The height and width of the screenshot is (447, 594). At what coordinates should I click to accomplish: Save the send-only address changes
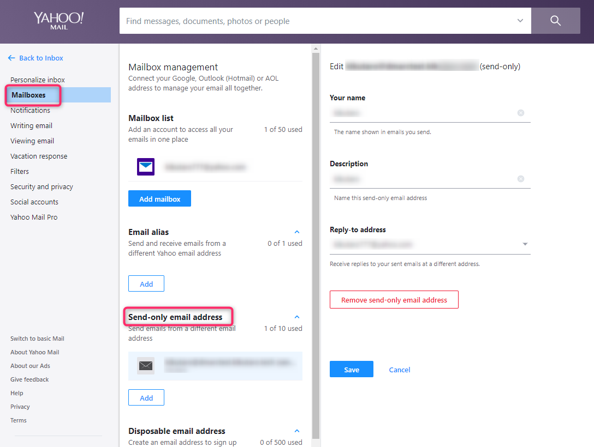tap(352, 369)
